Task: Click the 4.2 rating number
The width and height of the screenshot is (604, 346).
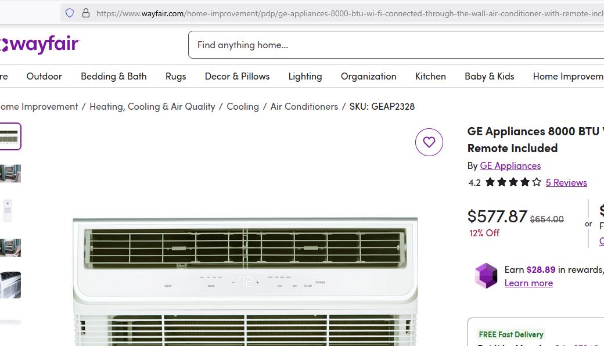Action: click(474, 183)
